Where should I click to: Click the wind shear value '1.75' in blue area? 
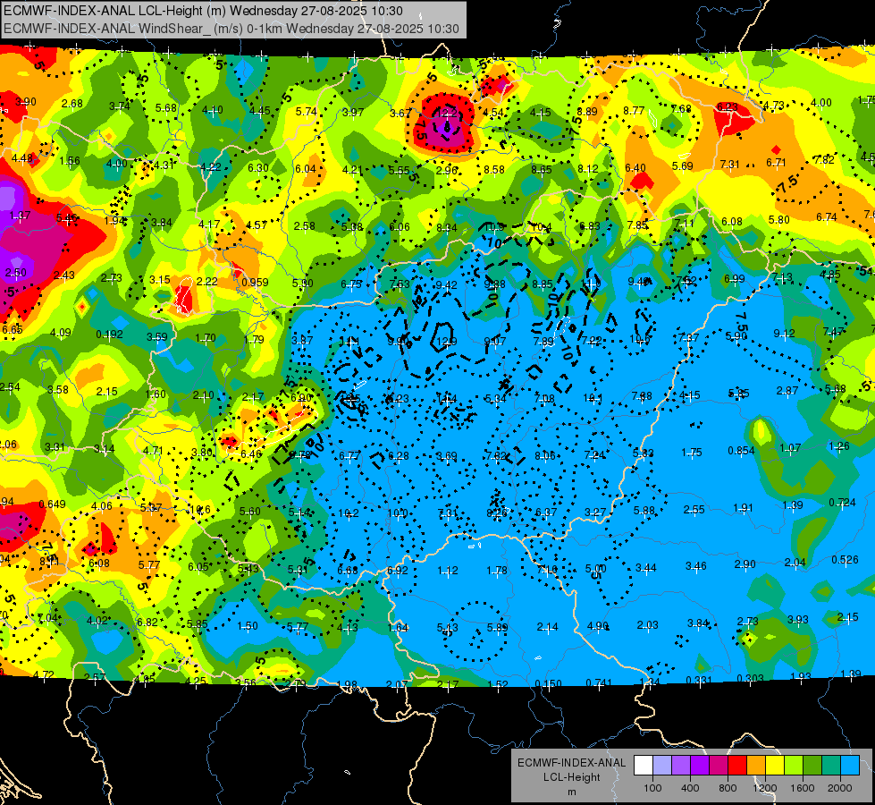pyautogui.click(x=692, y=453)
